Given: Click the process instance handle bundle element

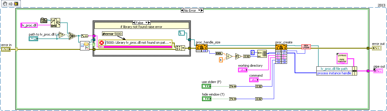Looking at the screenshot, I should coord(334,73).
